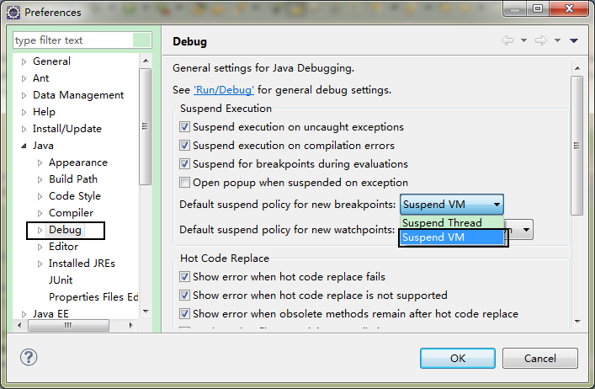The height and width of the screenshot is (389, 595).
Task: Click the right panel vertical scrollbar
Action: [x=576, y=143]
